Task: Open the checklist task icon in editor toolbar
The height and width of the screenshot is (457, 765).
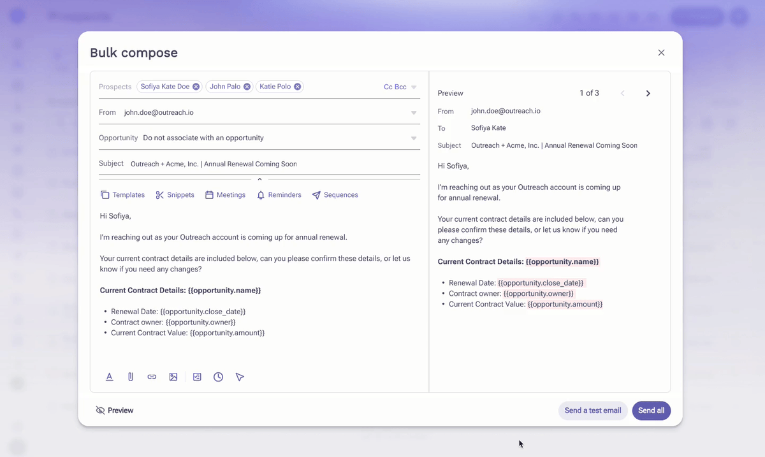Action: click(197, 377)
